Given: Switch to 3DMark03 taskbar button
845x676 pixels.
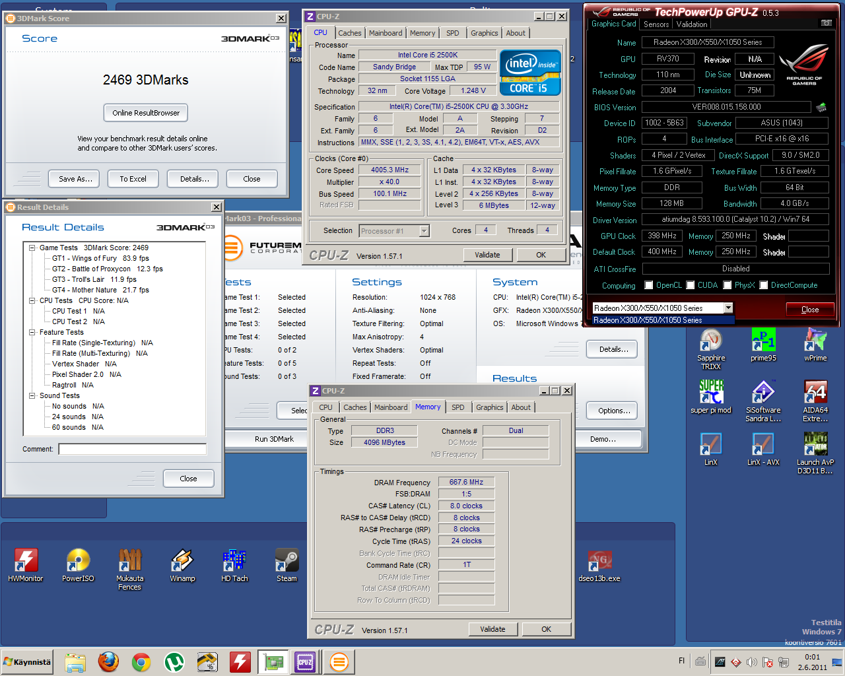Looking at the screenshot, I should click(339, 662).
